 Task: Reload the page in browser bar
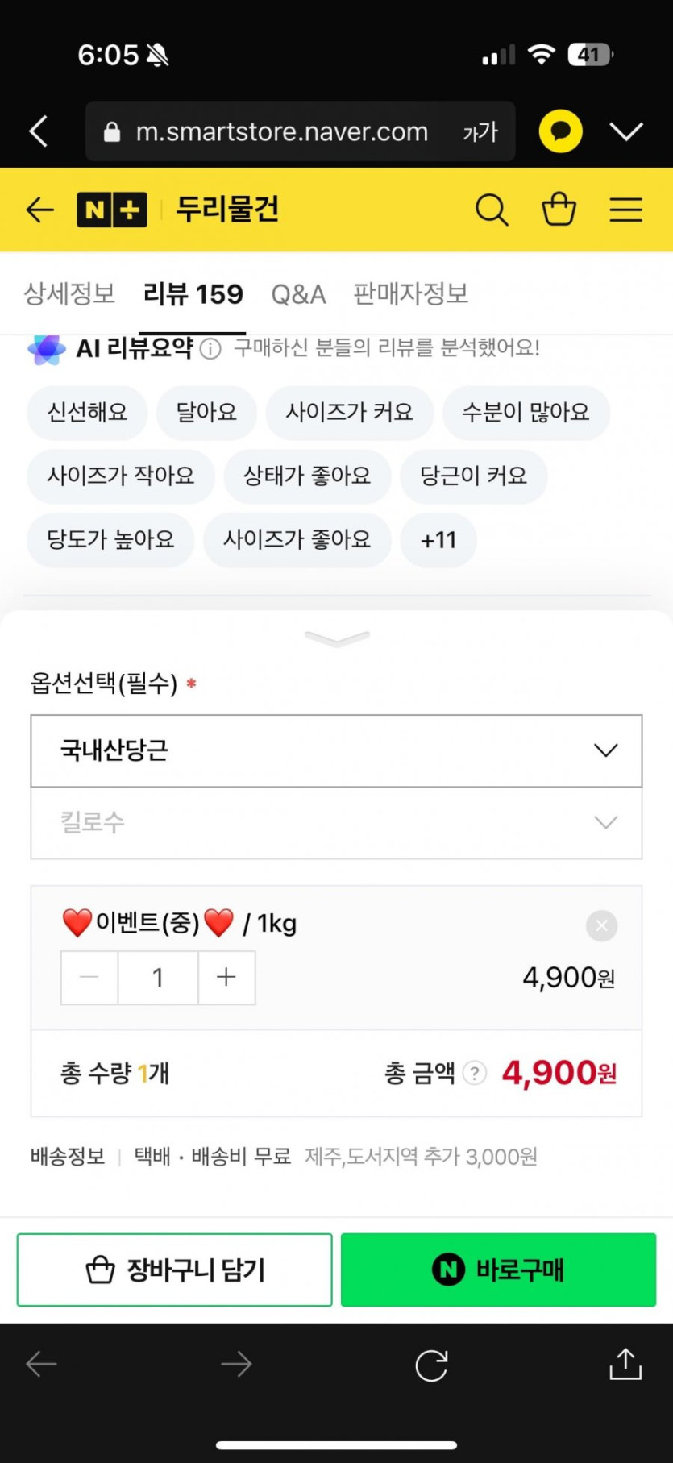coord(431,1365)
